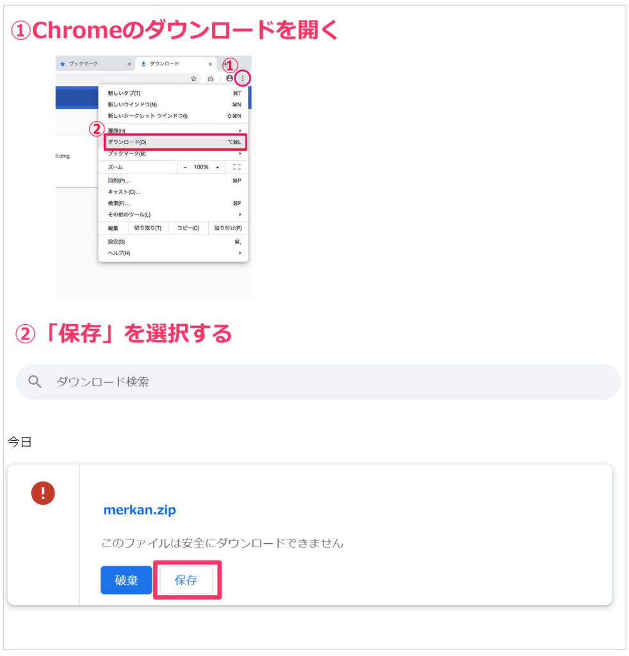The width and height of the screenshot is (629, 656).
Task: Click the camera icon in the toolbar
Action: click(x=211, y=78)
